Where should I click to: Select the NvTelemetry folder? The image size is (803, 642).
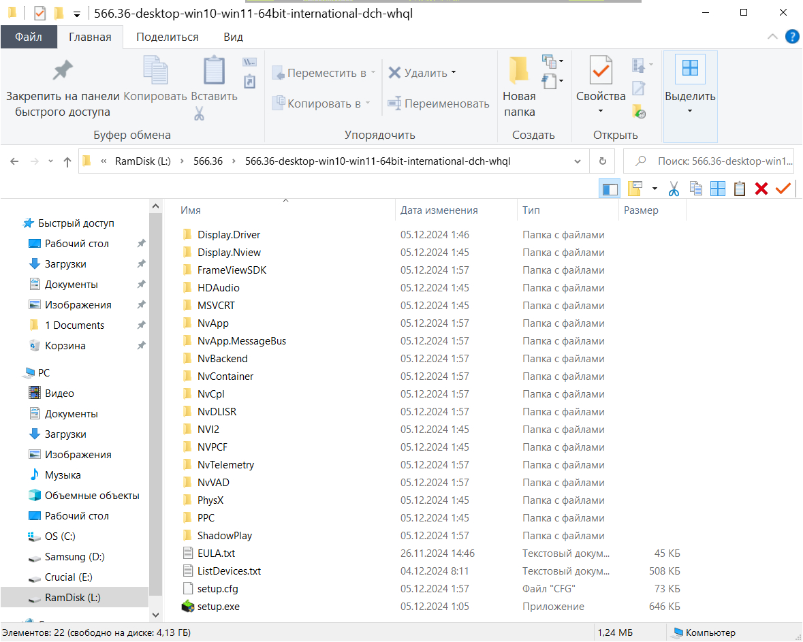[x=226, y=465]
